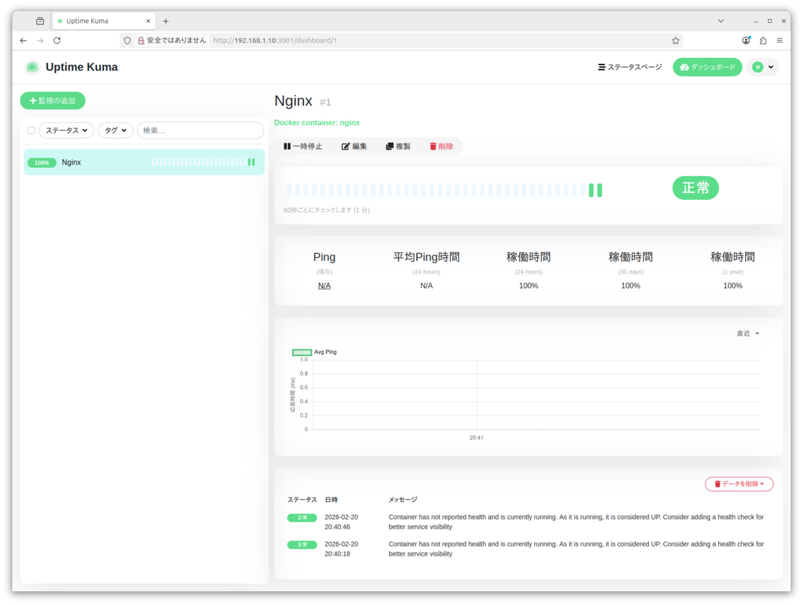Open the user profile avatar menu
The width and height of the screenshot is (803, 605).
click(x=762, y=67)
